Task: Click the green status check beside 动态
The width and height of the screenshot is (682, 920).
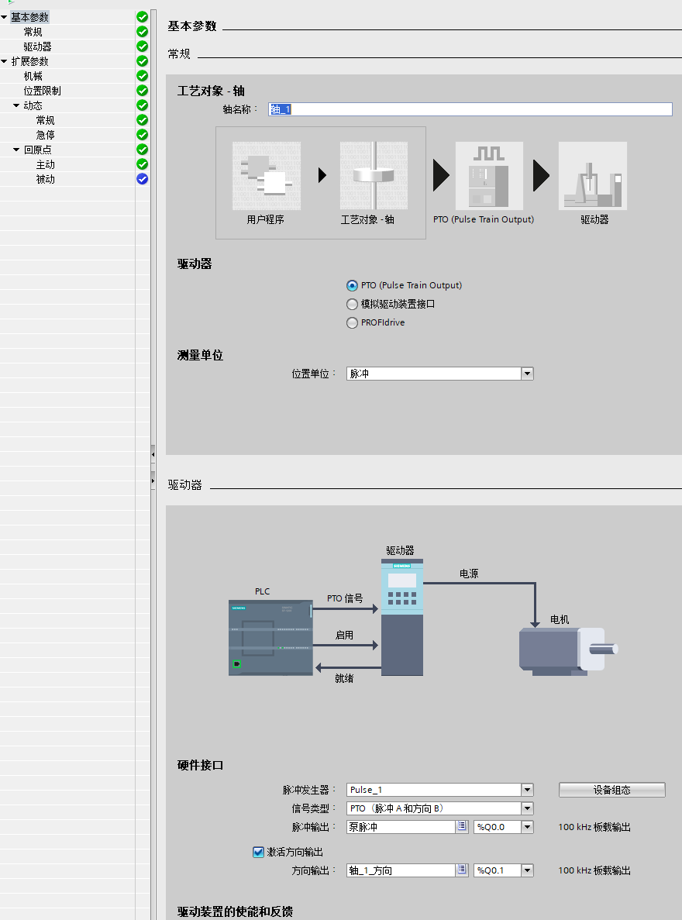Action: tap(141, 105)
